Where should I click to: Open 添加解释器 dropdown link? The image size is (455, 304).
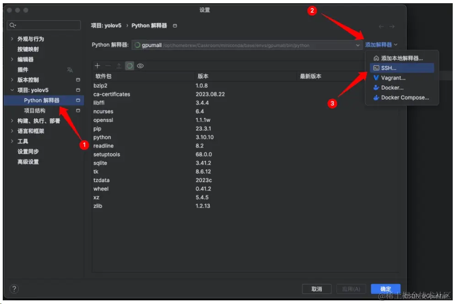point(381,45)
